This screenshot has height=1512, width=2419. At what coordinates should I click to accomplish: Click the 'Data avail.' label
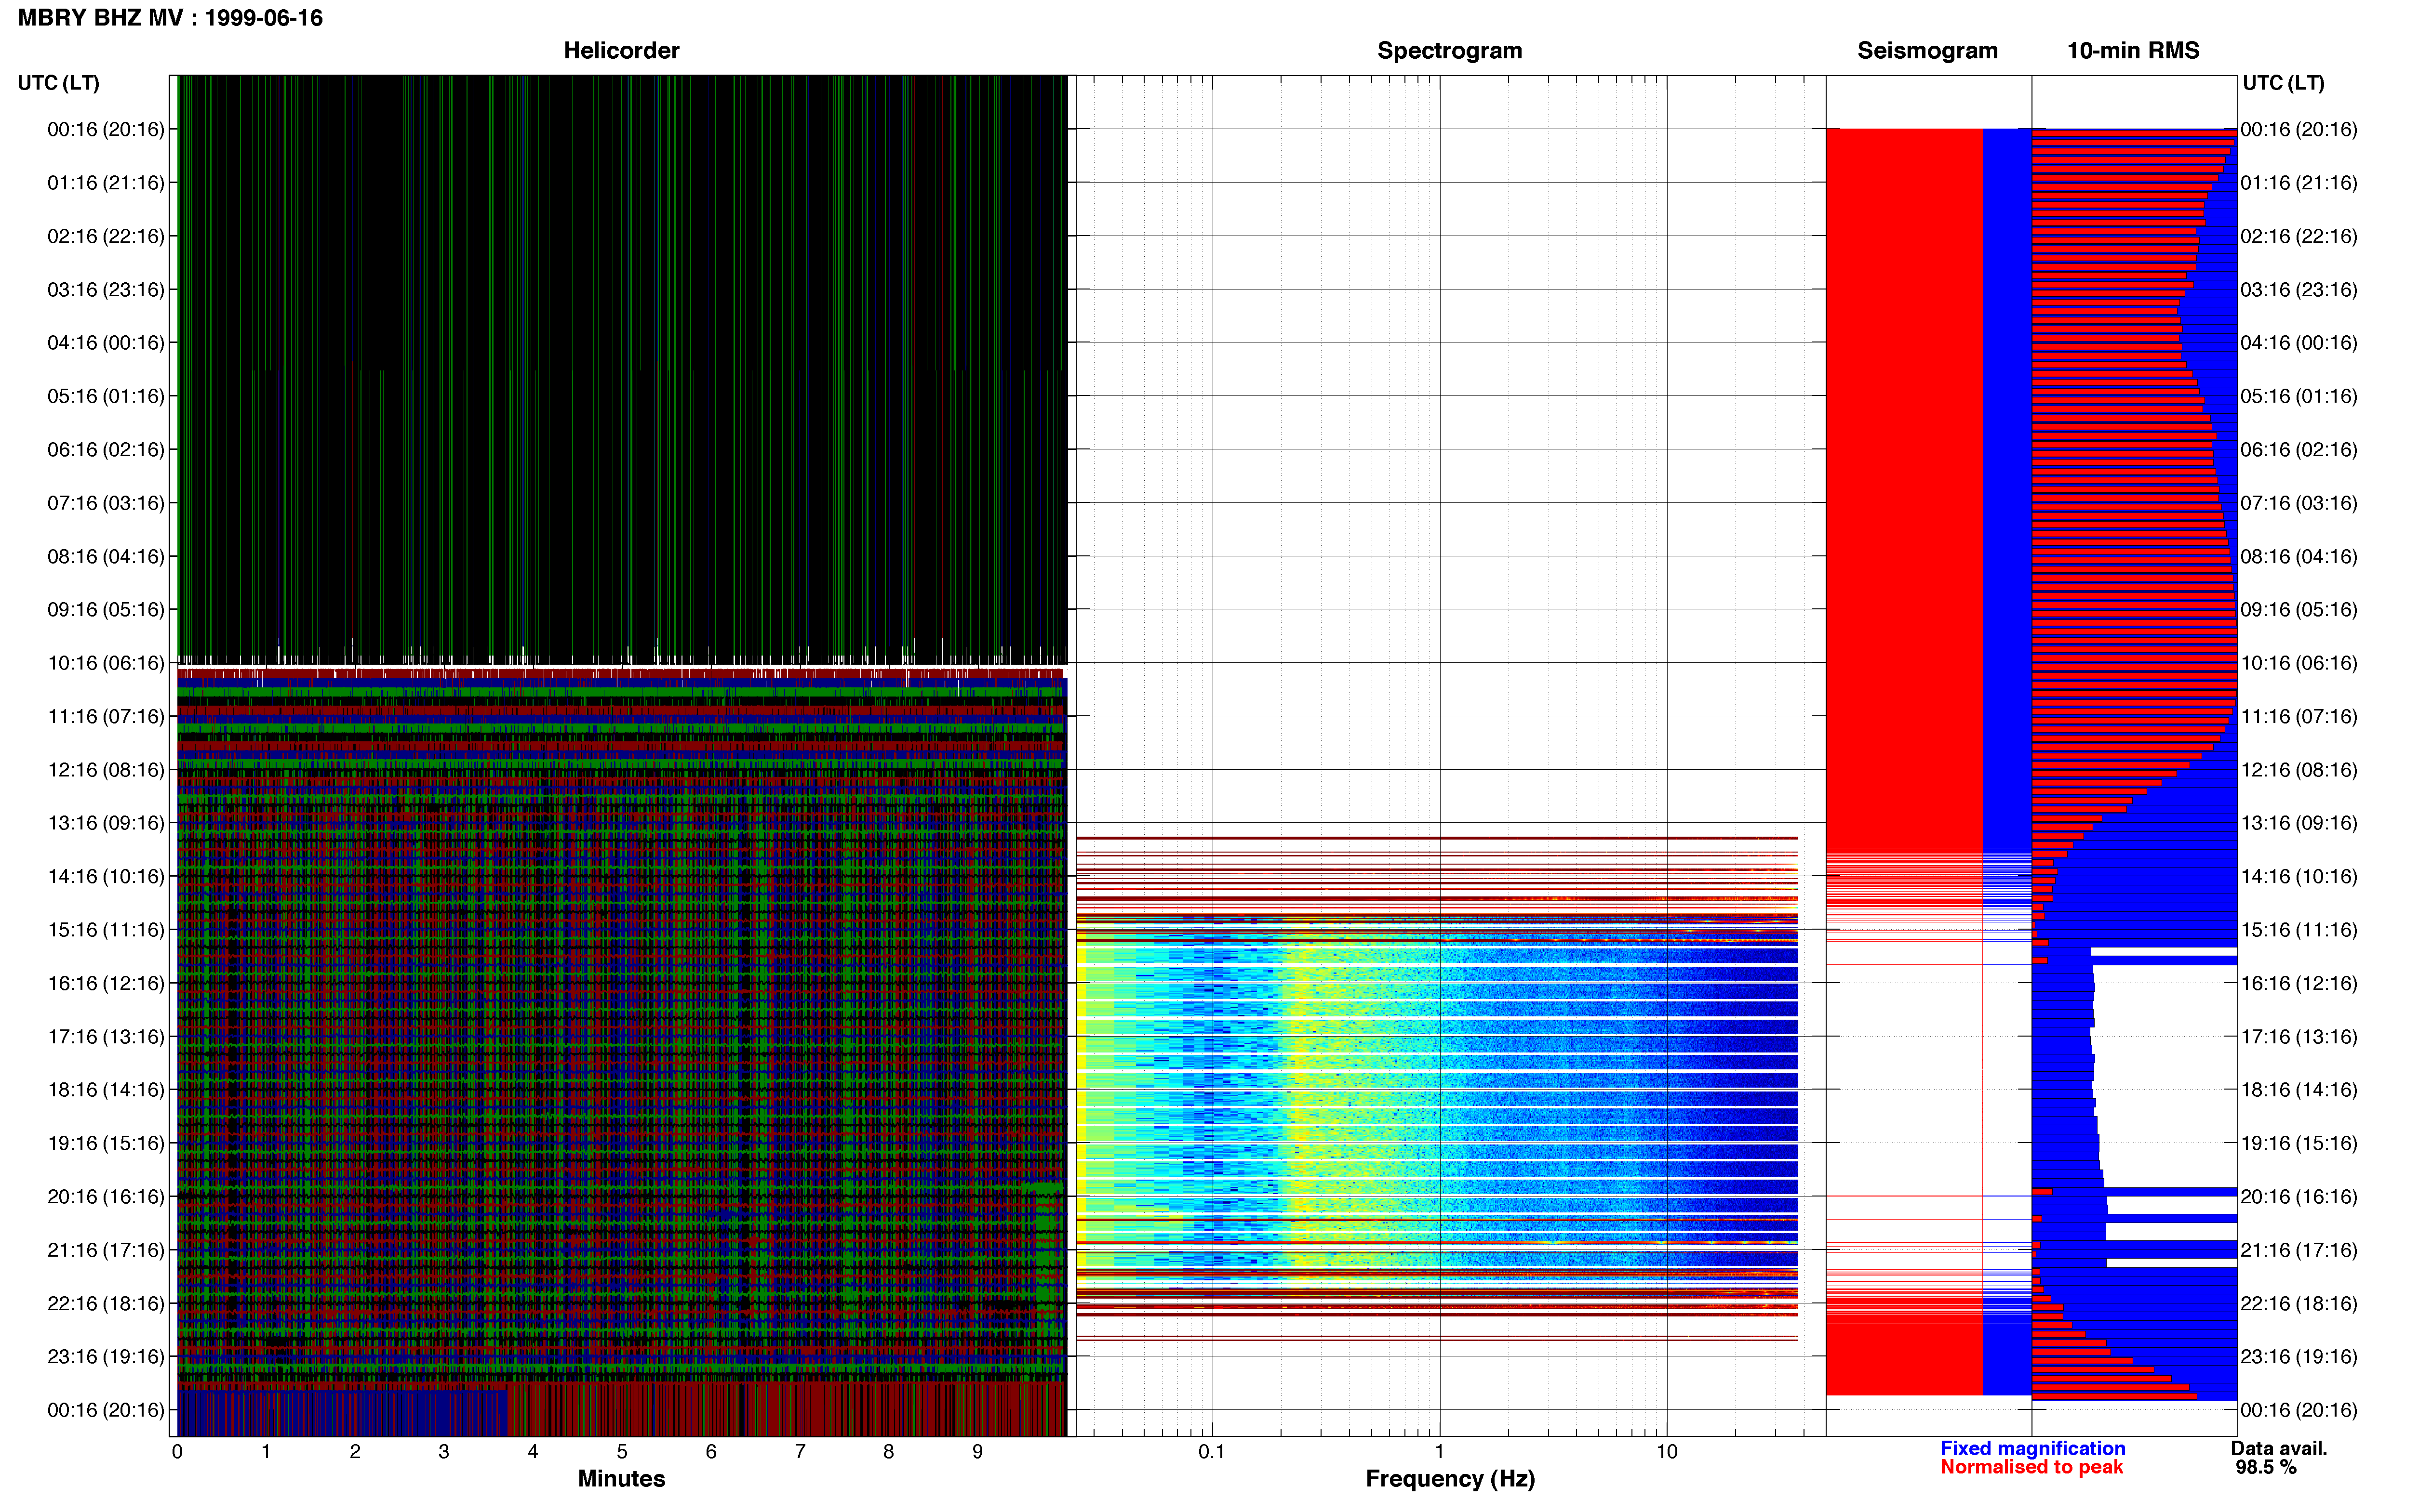(2279, 1448)
